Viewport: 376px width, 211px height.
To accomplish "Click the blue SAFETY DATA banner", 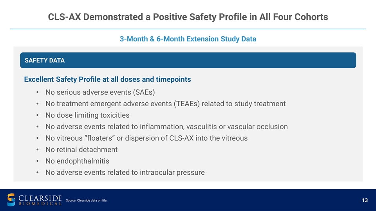I will pyautogui.click(x=188, y=60).
